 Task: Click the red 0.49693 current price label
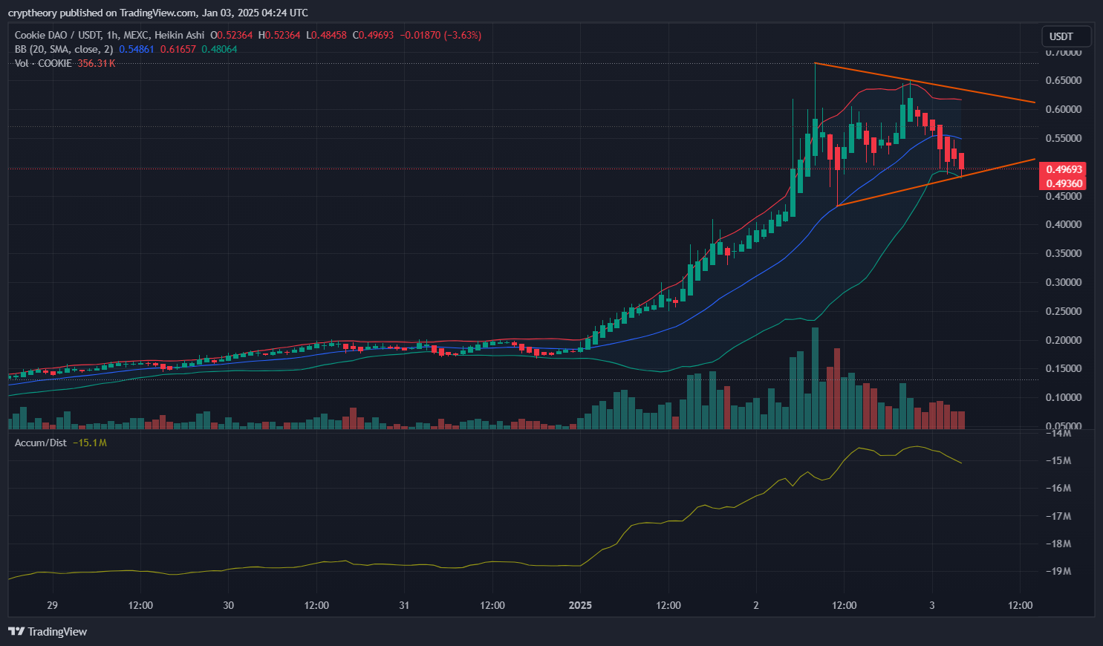click(1062, 169)
